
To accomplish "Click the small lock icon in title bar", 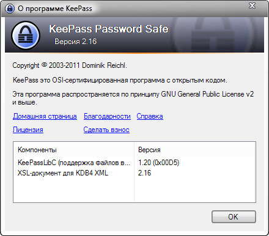I will 10,9.
